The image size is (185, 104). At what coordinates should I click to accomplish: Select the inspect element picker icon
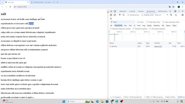coord(111,11)
